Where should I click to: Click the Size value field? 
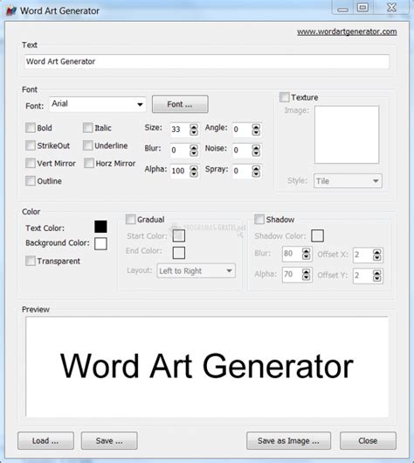click(179, 130)
